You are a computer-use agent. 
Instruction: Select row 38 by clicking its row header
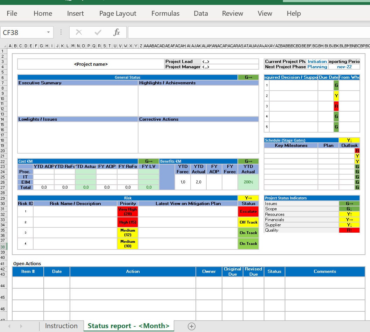click(2, 247)
